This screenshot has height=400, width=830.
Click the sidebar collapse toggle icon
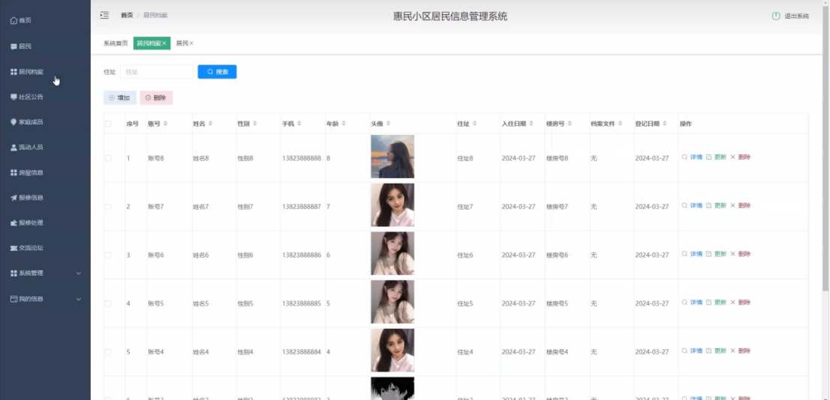(105, 15)
